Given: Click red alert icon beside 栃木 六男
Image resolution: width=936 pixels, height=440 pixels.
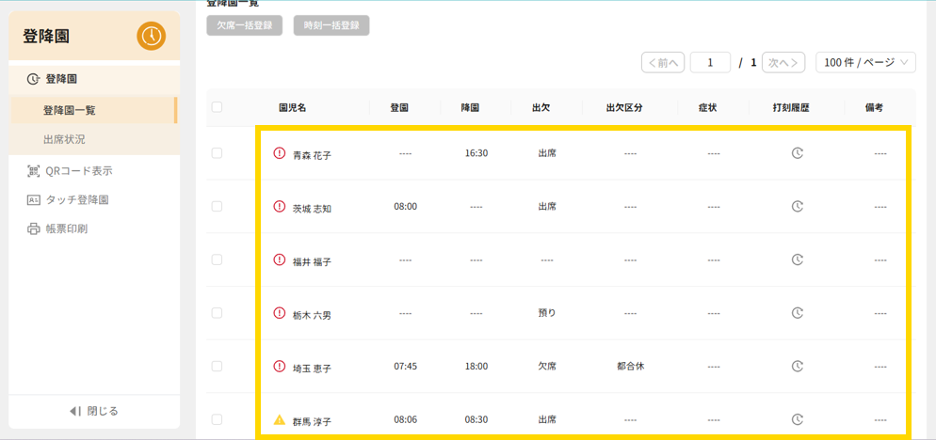Looking at the screenshot, I should 279,313.
